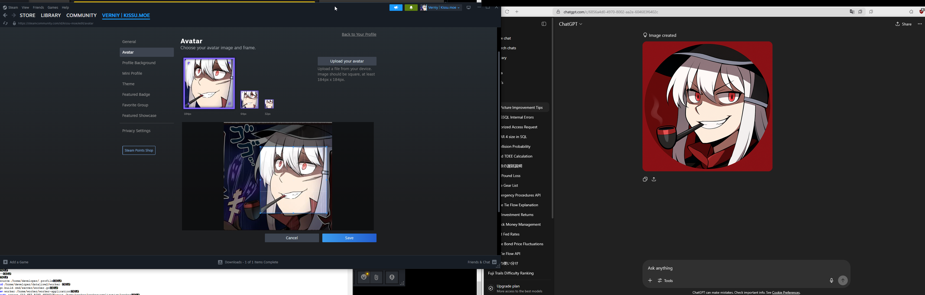Go to the STORE tab
This screenshot has width=925, height=295.
(x=28, y=15)
